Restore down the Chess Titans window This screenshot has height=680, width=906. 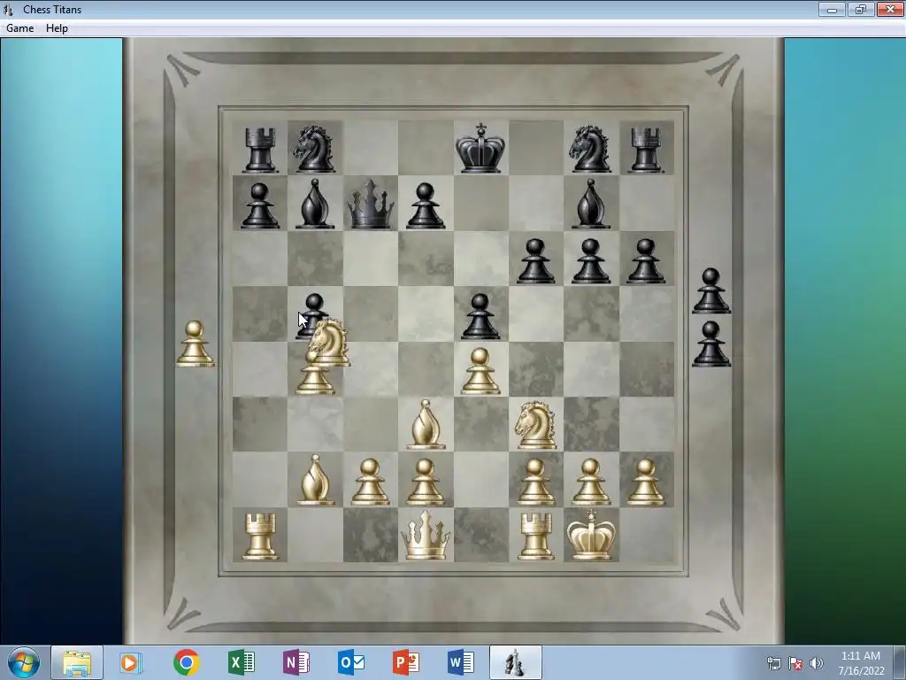point(861,9)
